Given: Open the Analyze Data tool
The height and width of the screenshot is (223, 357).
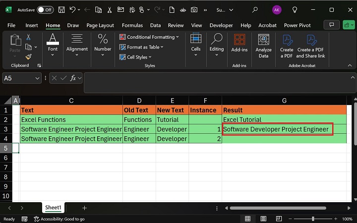Looking at the screenshot, I should [x=263, y=46].
